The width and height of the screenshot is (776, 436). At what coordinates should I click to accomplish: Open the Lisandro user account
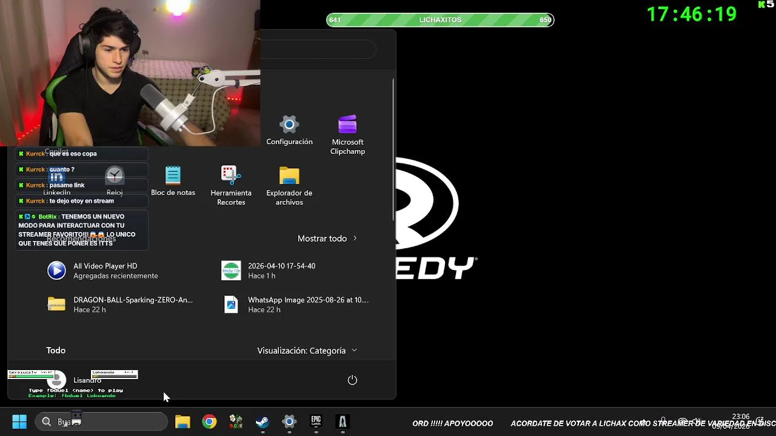(x=75, y=380)
